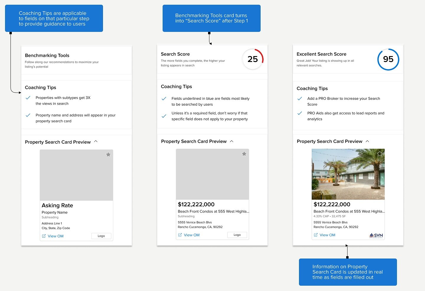Click the external-link icon beside View OM on Asking Rate card
Screen dimensions: 425x291
(44, 236)
